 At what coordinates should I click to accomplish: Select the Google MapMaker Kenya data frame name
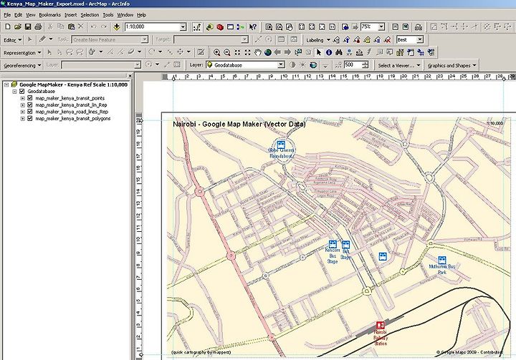coord(73,84)
